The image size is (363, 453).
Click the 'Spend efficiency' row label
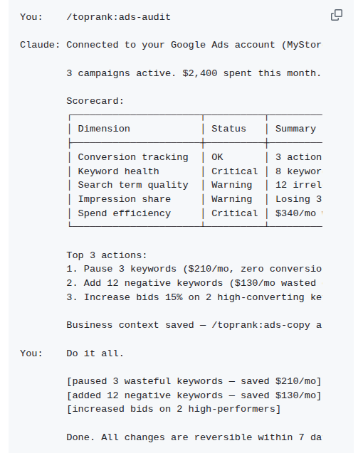125,213
